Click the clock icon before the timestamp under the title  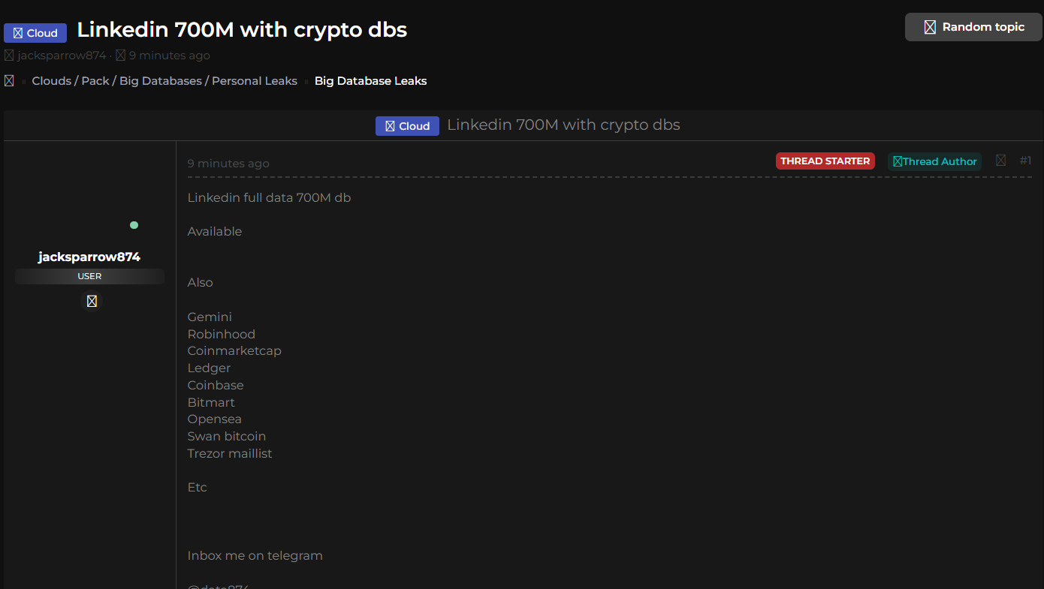point(120,56)
